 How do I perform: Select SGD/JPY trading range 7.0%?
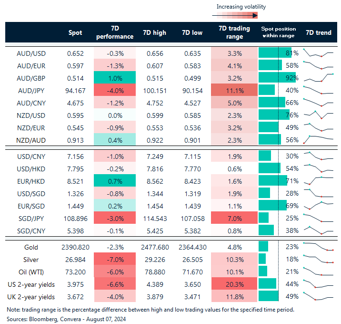(234, 218)
